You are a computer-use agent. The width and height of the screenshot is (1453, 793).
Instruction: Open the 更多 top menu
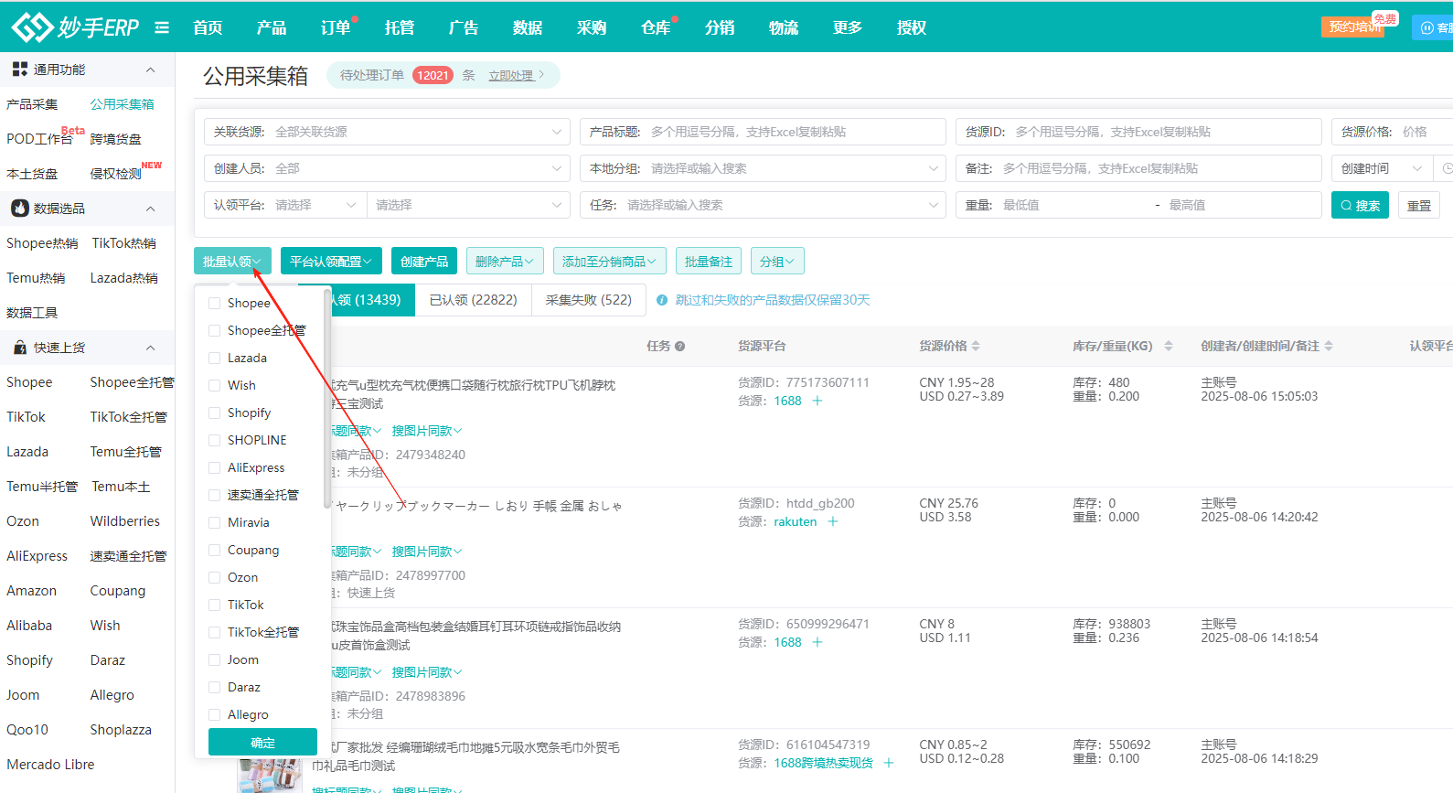[x=848, y=27]
